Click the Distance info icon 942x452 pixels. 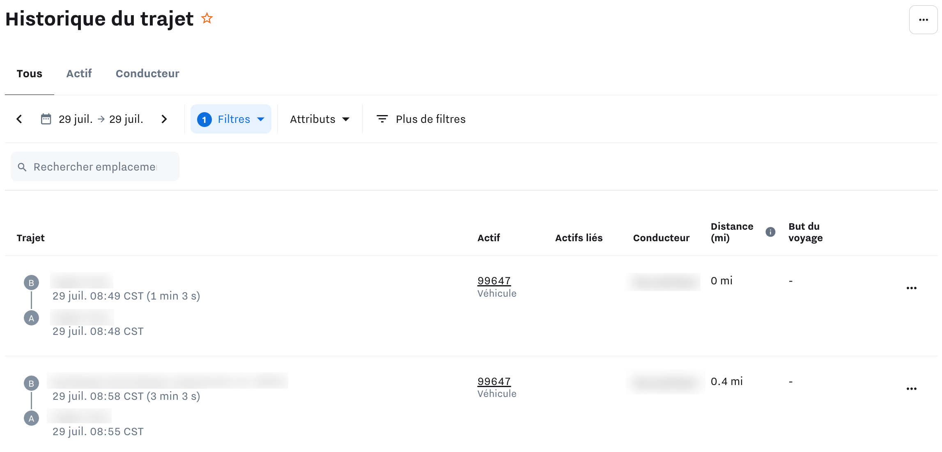click(x=770, y=232)
